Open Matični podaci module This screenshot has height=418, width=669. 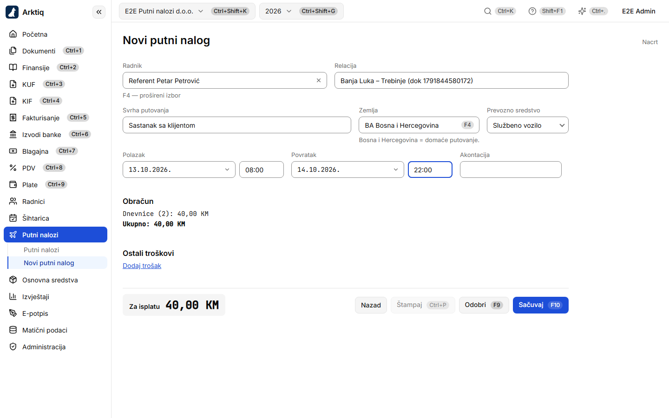(x=55, y=330)
